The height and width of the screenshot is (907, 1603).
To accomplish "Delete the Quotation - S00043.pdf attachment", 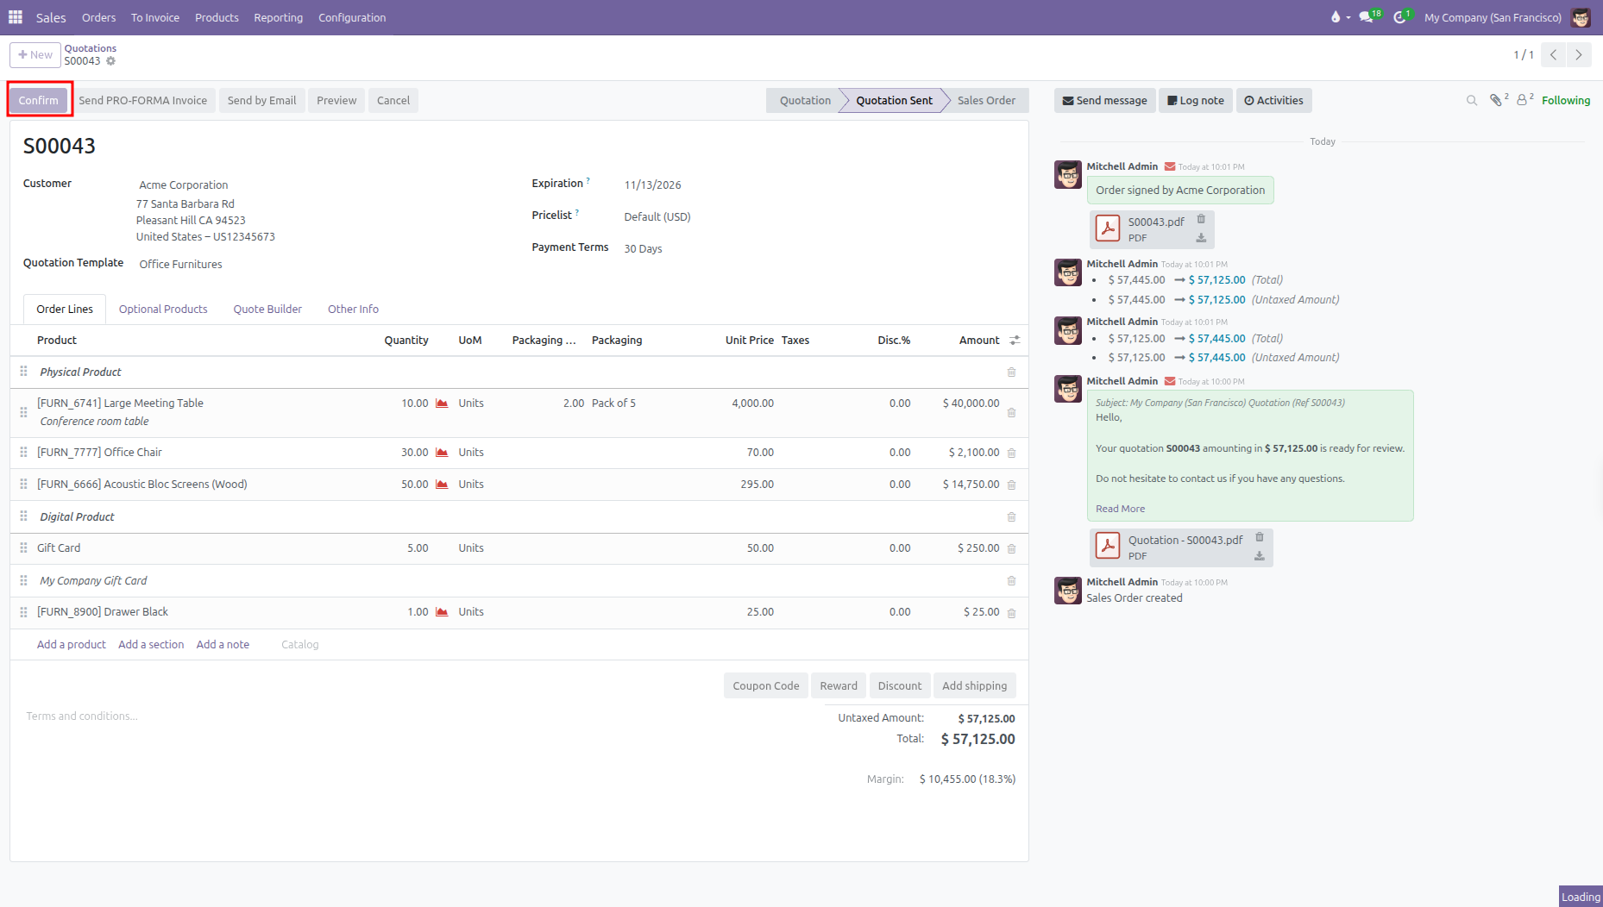I will pyautogui.click(x=1259, y=537).
